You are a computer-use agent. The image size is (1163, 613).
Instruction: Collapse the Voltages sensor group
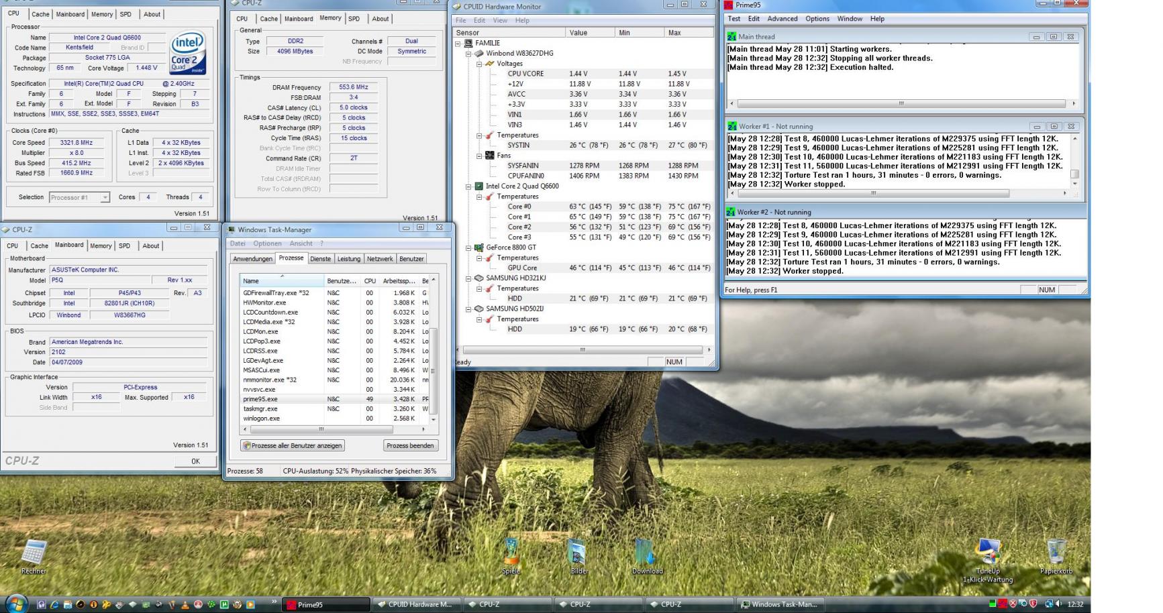click(x=480, y=64)
